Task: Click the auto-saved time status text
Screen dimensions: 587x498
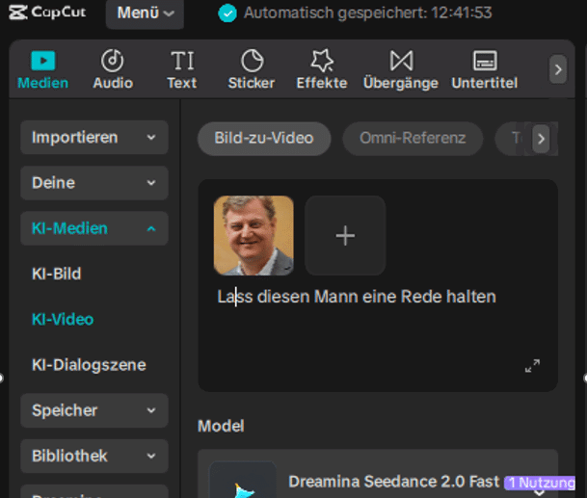Action: [367, 13]
